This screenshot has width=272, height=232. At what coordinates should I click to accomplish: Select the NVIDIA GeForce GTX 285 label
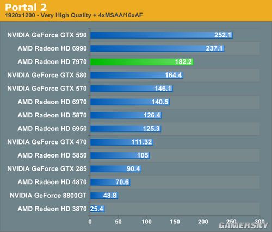click(47, 168)
